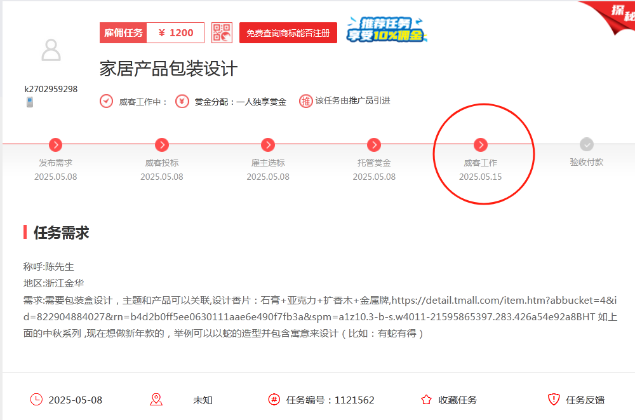This screenshot has height=420, width=635.
Task: Click the 赏金分配 yen icon
Action: (x=182, y=102)
